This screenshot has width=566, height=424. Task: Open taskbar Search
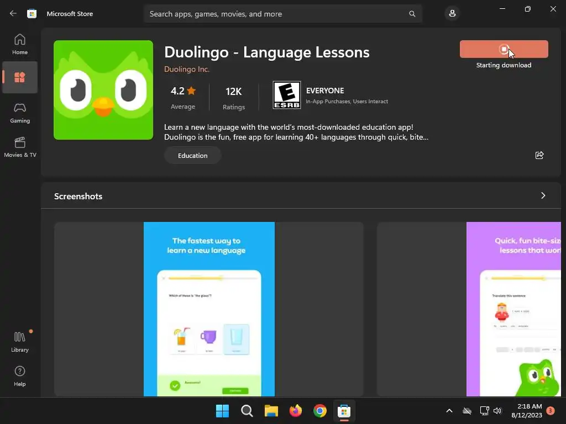point(247,411)
